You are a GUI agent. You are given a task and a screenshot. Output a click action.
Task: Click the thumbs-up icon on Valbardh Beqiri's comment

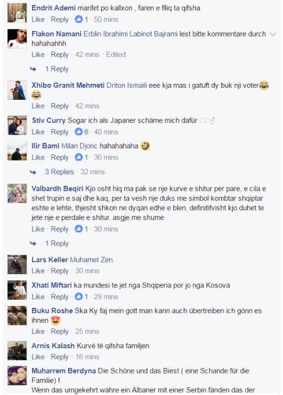(79, 229)
